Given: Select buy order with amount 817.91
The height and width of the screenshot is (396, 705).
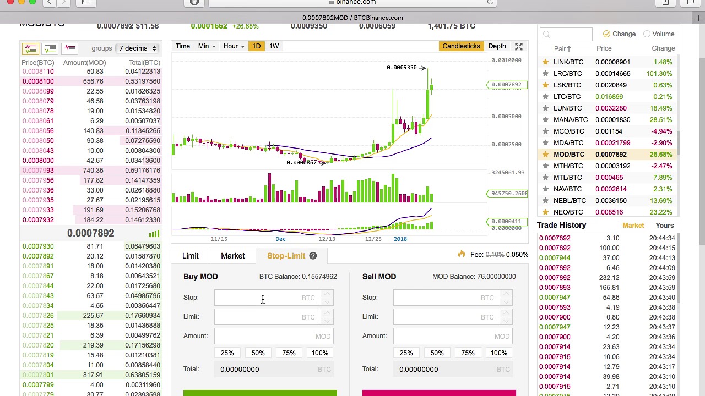Looking at the screenshot, I should tap(91, 375).
